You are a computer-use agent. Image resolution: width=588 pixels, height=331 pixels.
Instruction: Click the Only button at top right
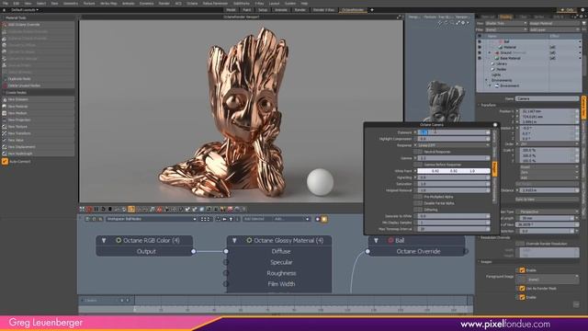[567, 10]
